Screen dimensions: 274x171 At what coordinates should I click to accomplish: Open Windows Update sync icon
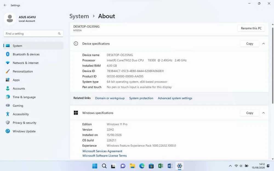click(x=8, y=131)
